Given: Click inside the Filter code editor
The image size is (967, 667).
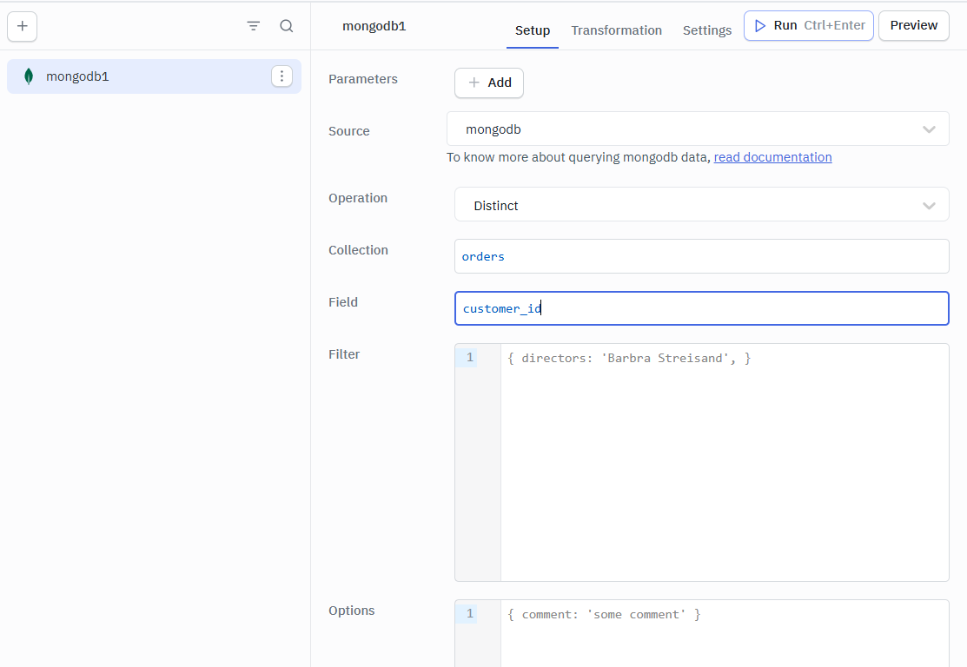Looking at the screenshot, I should (723, 460).
